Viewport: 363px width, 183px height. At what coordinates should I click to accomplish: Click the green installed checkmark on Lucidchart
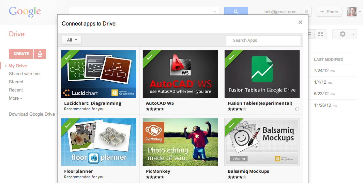67,57
